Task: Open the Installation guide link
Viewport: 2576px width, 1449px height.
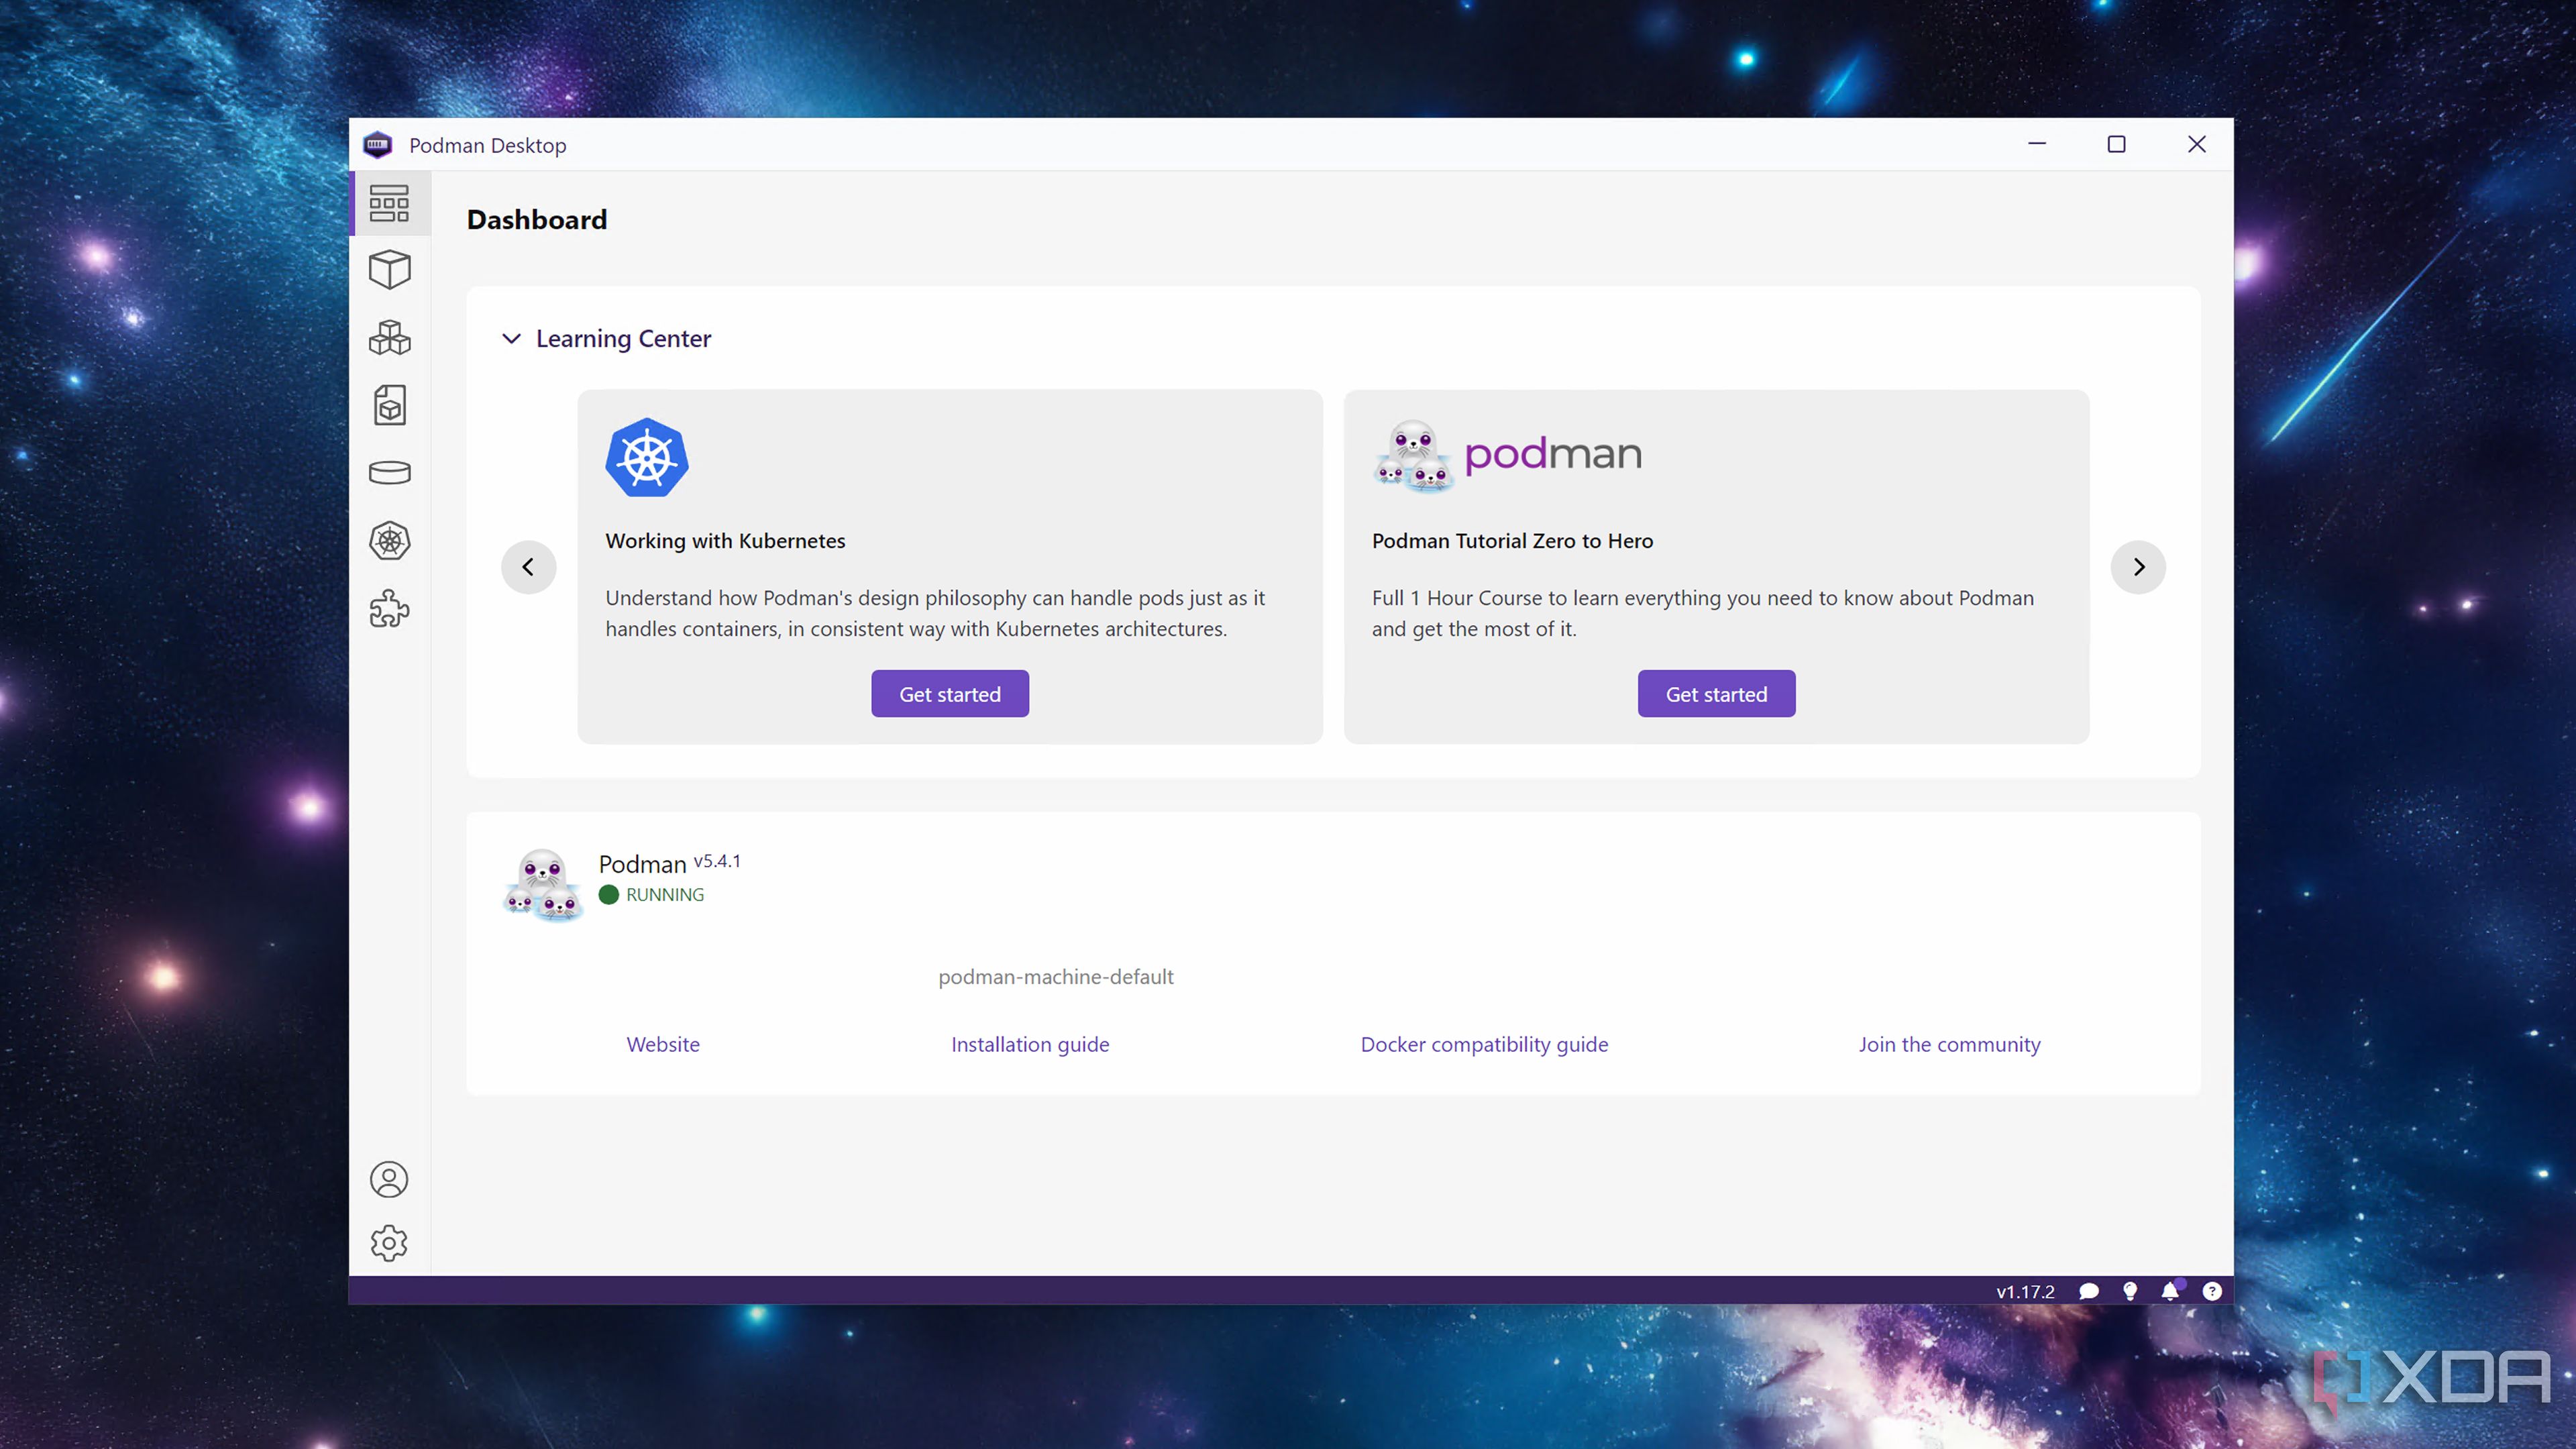Action: click(1030, 1044)
